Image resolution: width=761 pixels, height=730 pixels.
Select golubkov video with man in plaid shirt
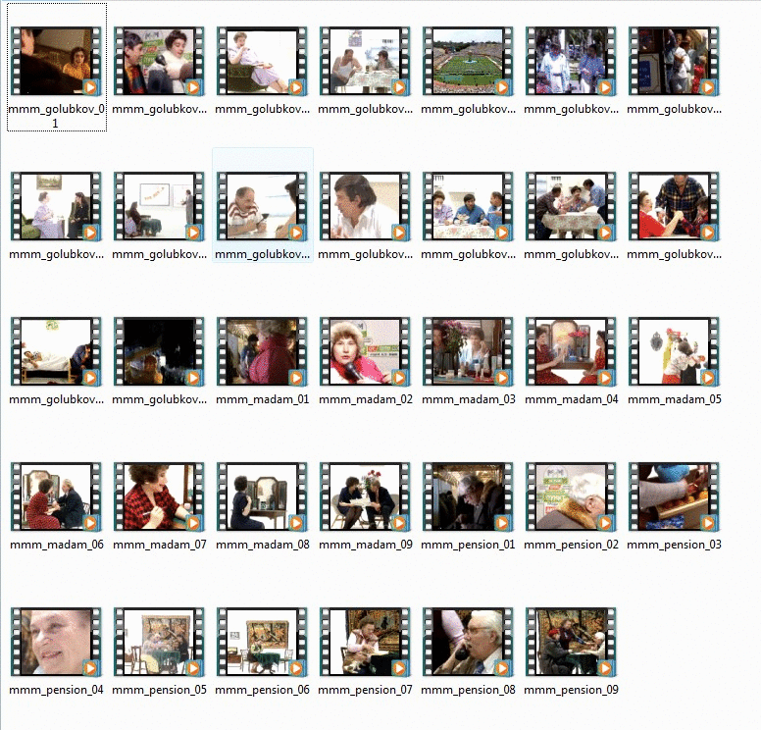[674, 206]
